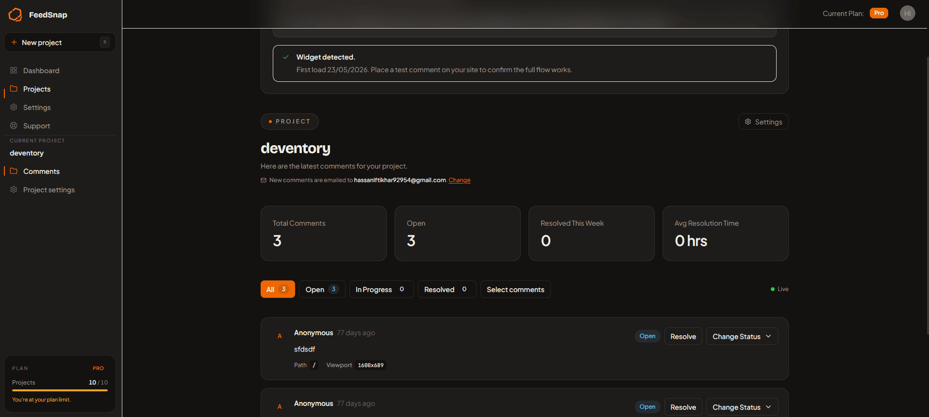Click the PROJECT label badge
The image size is (929, 417).
coord(289,122)
